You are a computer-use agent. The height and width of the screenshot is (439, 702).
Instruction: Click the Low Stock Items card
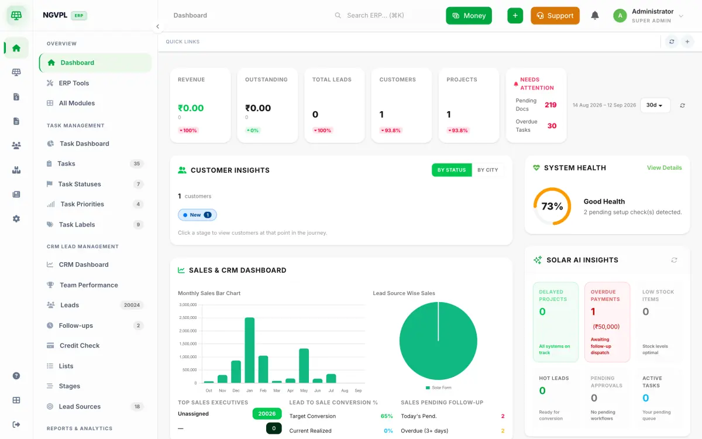(x=659, y=322)
